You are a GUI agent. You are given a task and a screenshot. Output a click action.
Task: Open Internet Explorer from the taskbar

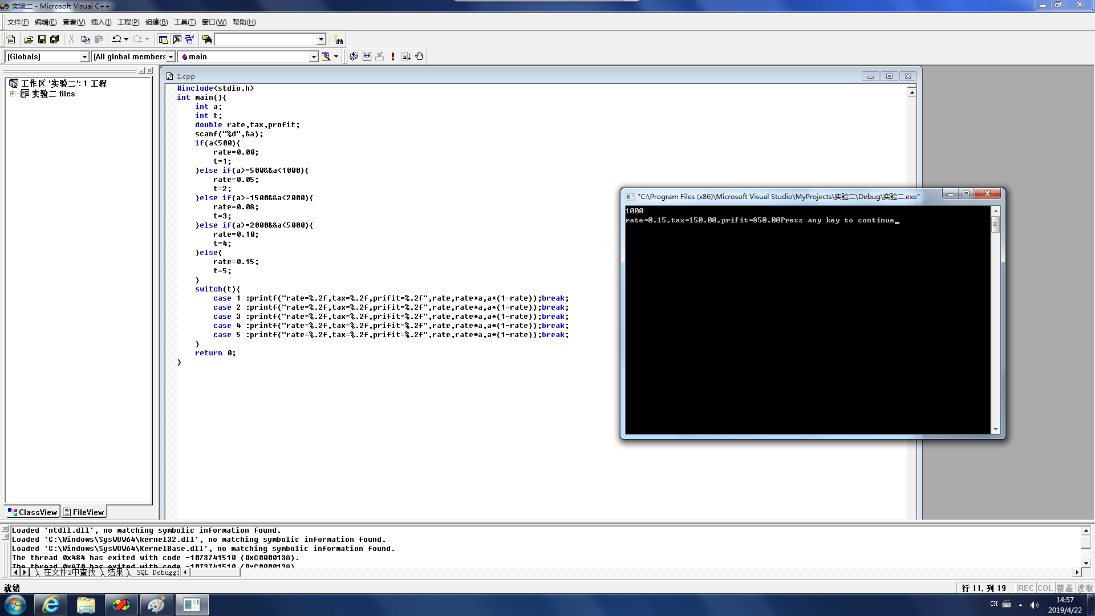point(51,605)
